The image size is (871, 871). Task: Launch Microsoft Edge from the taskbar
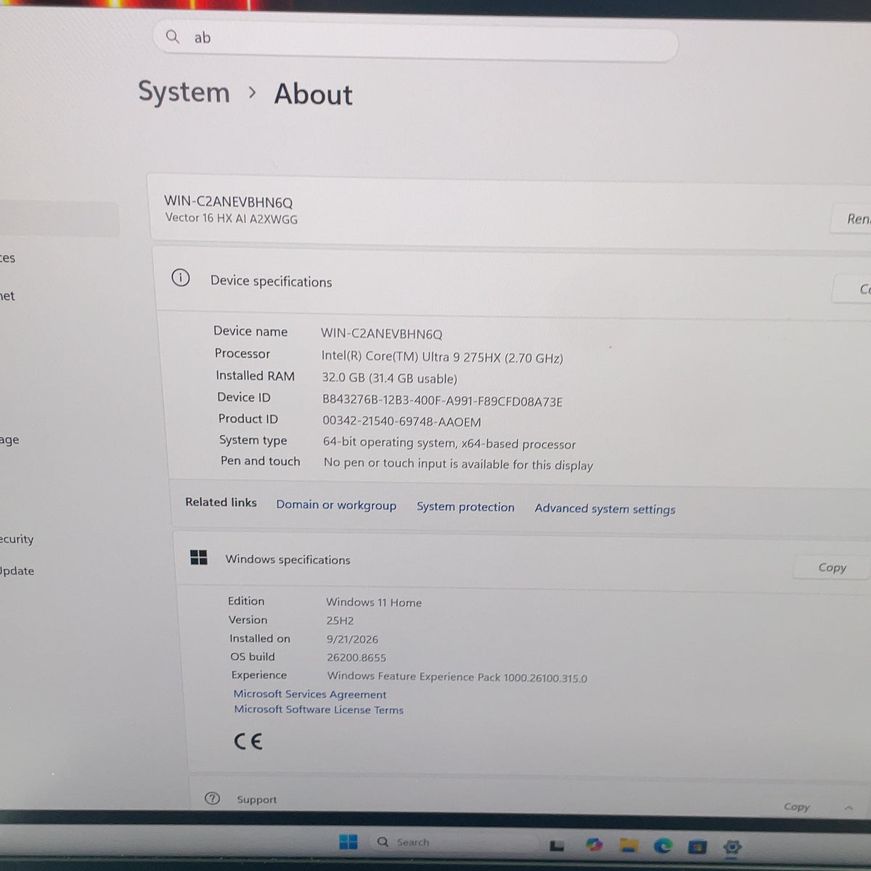coord(663,846)
